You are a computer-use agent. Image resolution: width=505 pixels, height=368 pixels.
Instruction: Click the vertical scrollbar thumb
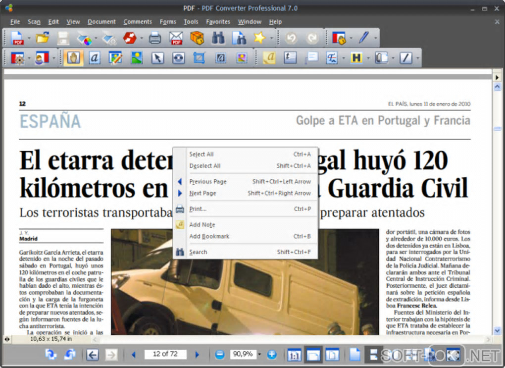pos(497,129)
